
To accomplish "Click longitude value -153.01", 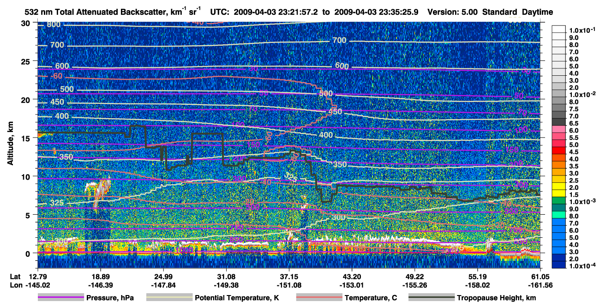I will pos(352,285).
